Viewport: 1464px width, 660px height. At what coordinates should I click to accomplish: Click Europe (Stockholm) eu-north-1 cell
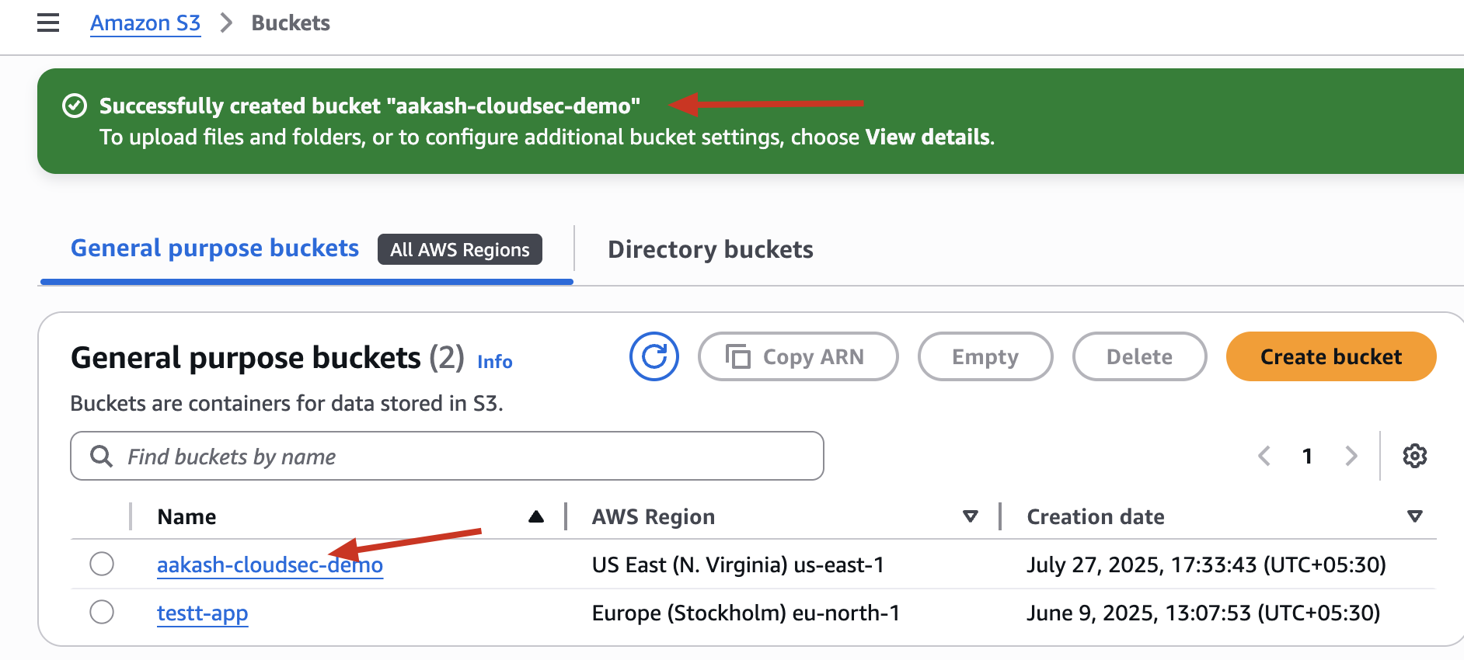(x=746, y=613)
